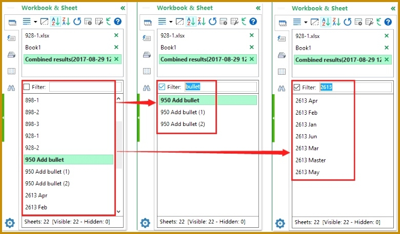Viewport: 400px width, 234px height.
Task: Click Sort A to Z icon in left panel
Action: tap(56, 22)
